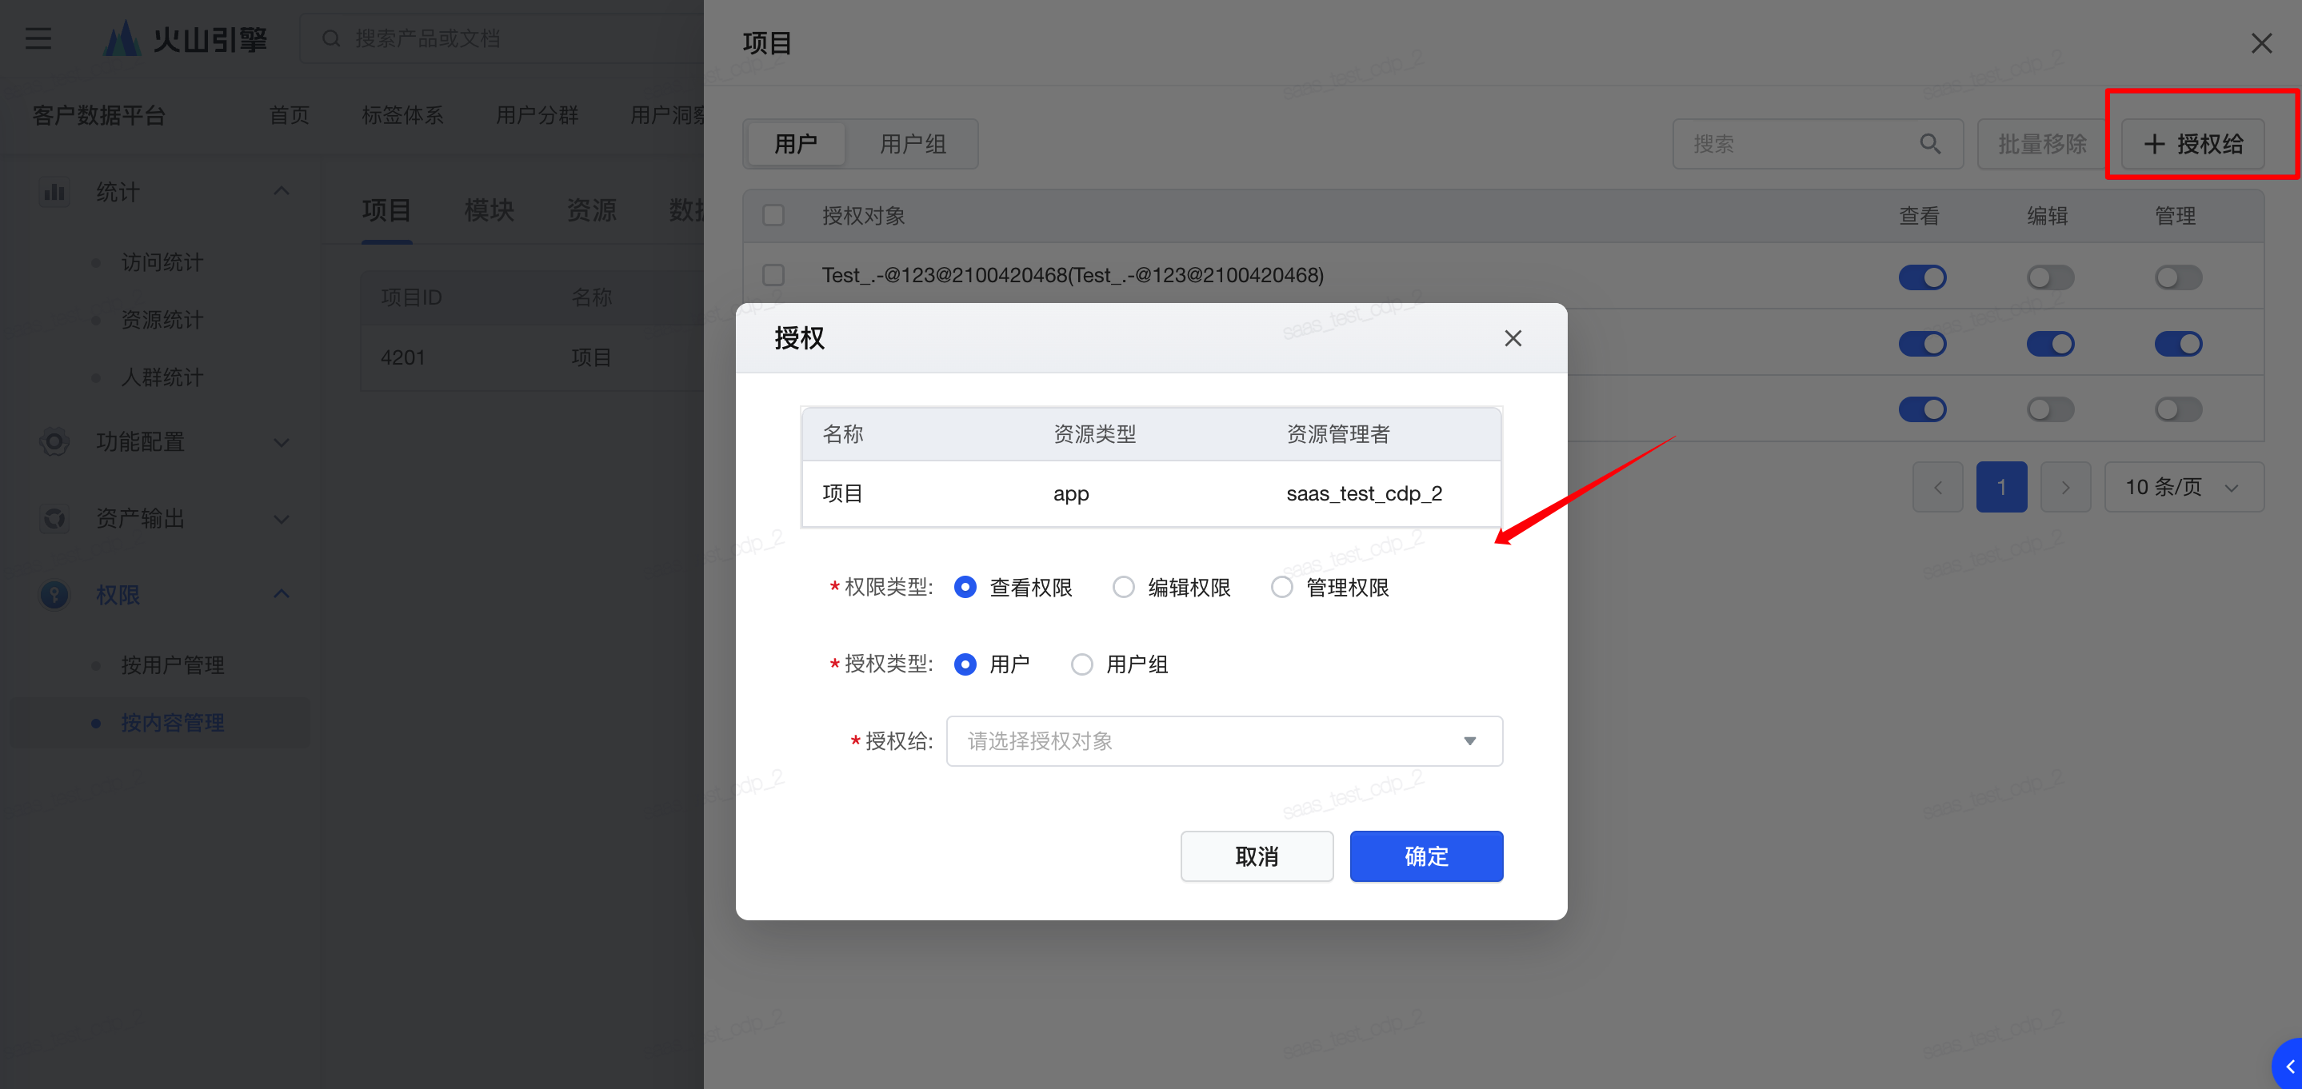Screen dimensions: 2302x1089
Task: Open User segmentation in top navigation
Action: [x=537, y=115]
